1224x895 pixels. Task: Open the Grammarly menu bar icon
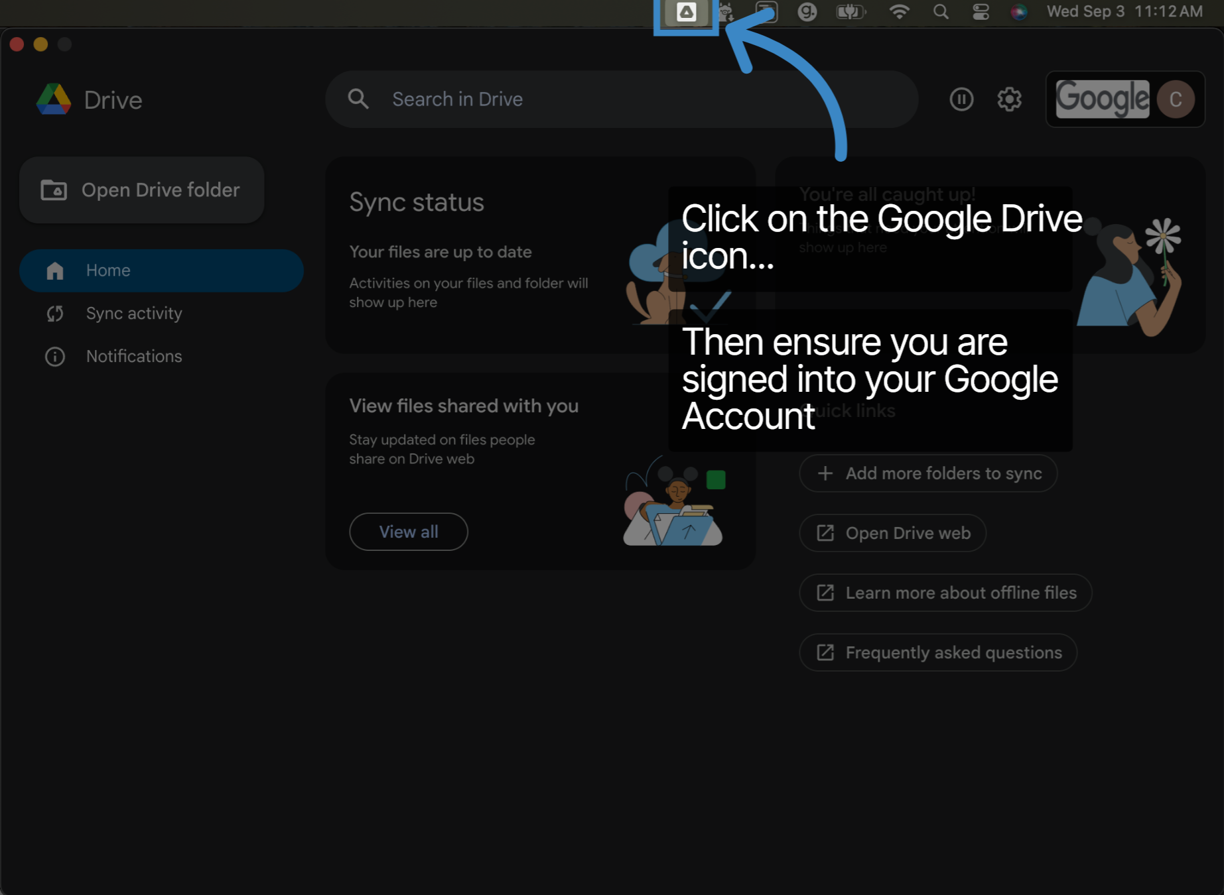coord(807,12)
